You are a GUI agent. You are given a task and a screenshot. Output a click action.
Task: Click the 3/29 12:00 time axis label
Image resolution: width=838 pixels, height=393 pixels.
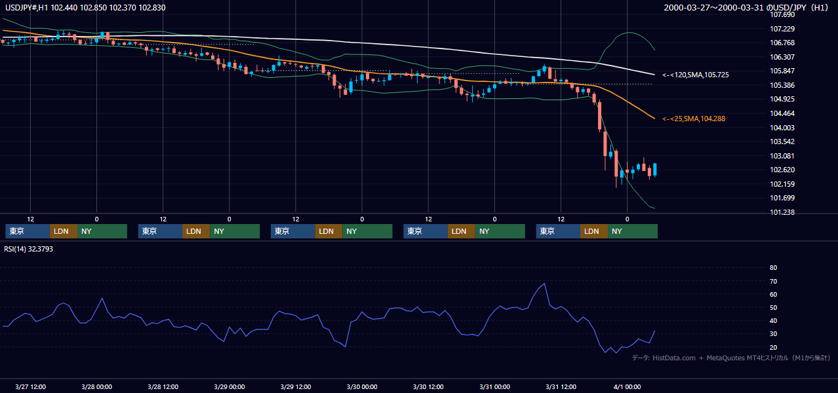pos(295,386)
